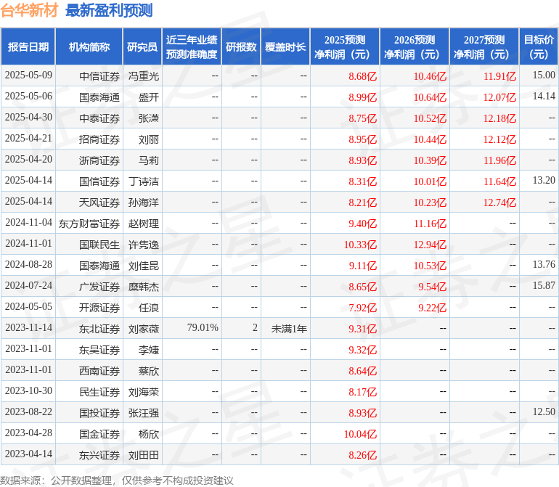Select the 东方财富证券 institution cell
This screenshot has width=559, height=487.
pyautogui.click(x=89, y=224)
